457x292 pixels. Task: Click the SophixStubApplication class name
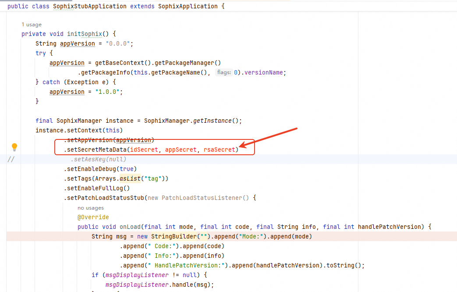click(90, 6)
